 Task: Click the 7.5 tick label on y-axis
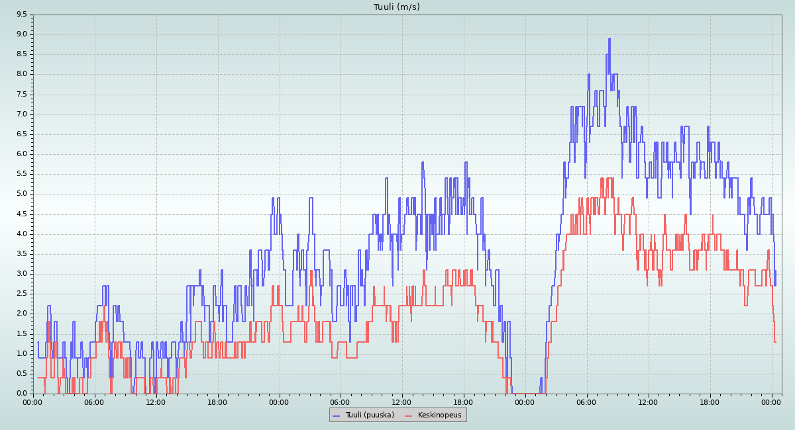click(x=21, y=94)
